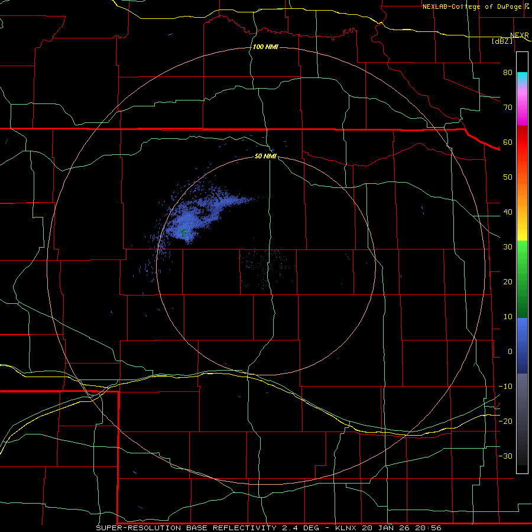
Task: Click the "50 NMI" range ring label
Action: coord(265,157)
